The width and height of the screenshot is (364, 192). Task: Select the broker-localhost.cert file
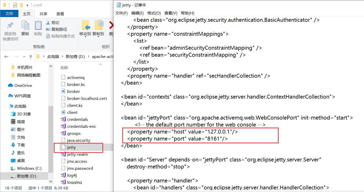pos(84,98)
